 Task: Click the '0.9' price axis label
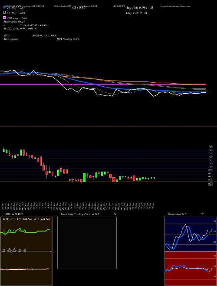point(210,173)
